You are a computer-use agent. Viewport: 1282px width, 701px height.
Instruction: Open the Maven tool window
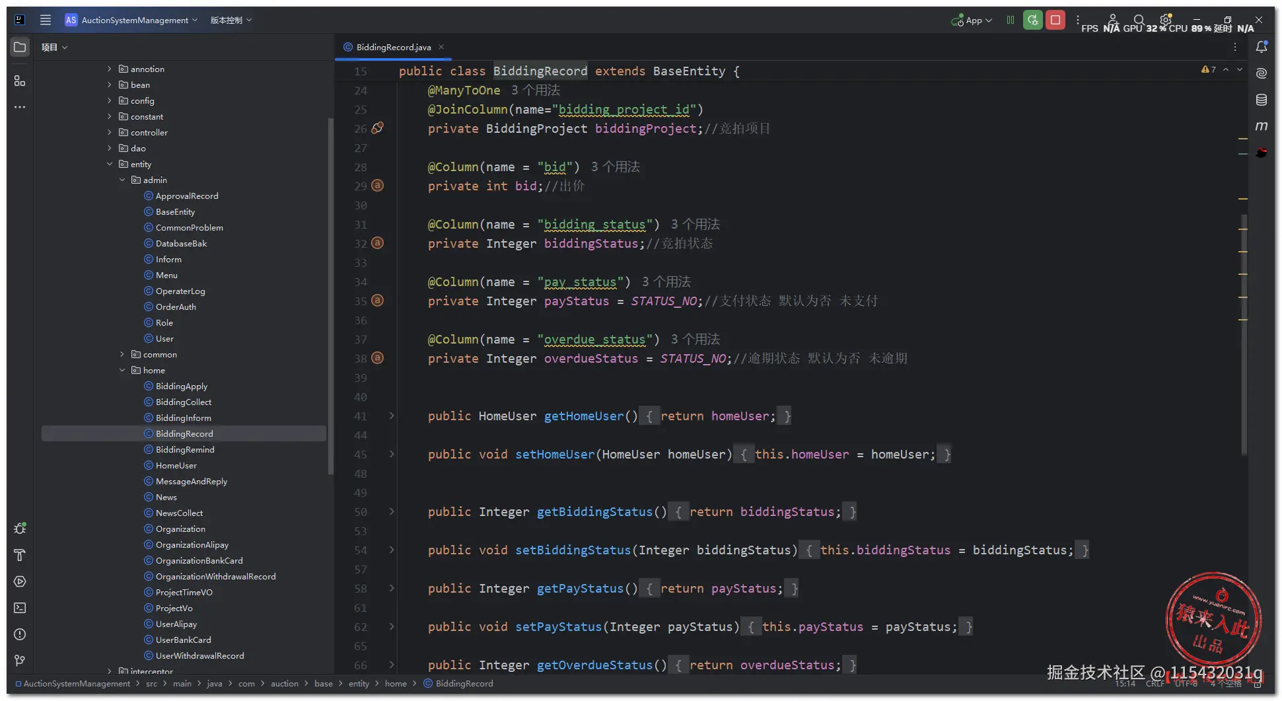pyautogui.click(x=1262, y=126)
